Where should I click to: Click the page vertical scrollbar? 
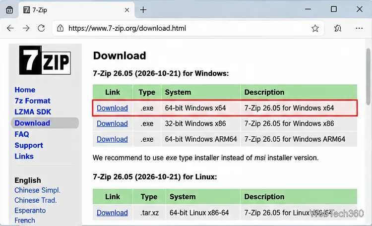(x=368, y=76)
